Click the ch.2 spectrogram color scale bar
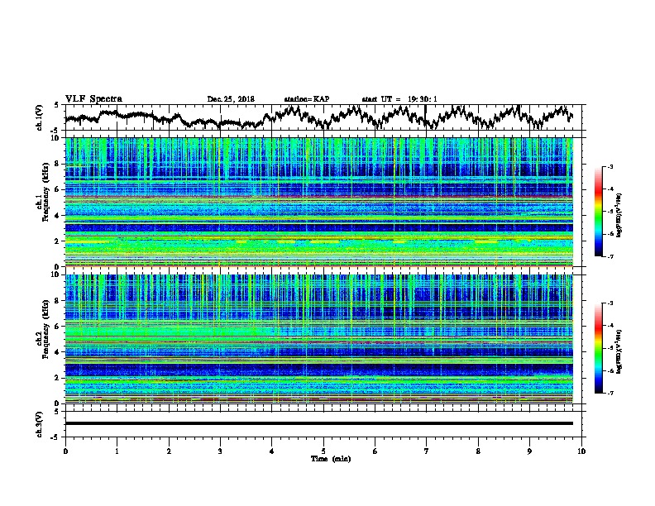This screenshot has height=506, width=655. [x=598, y=348]
